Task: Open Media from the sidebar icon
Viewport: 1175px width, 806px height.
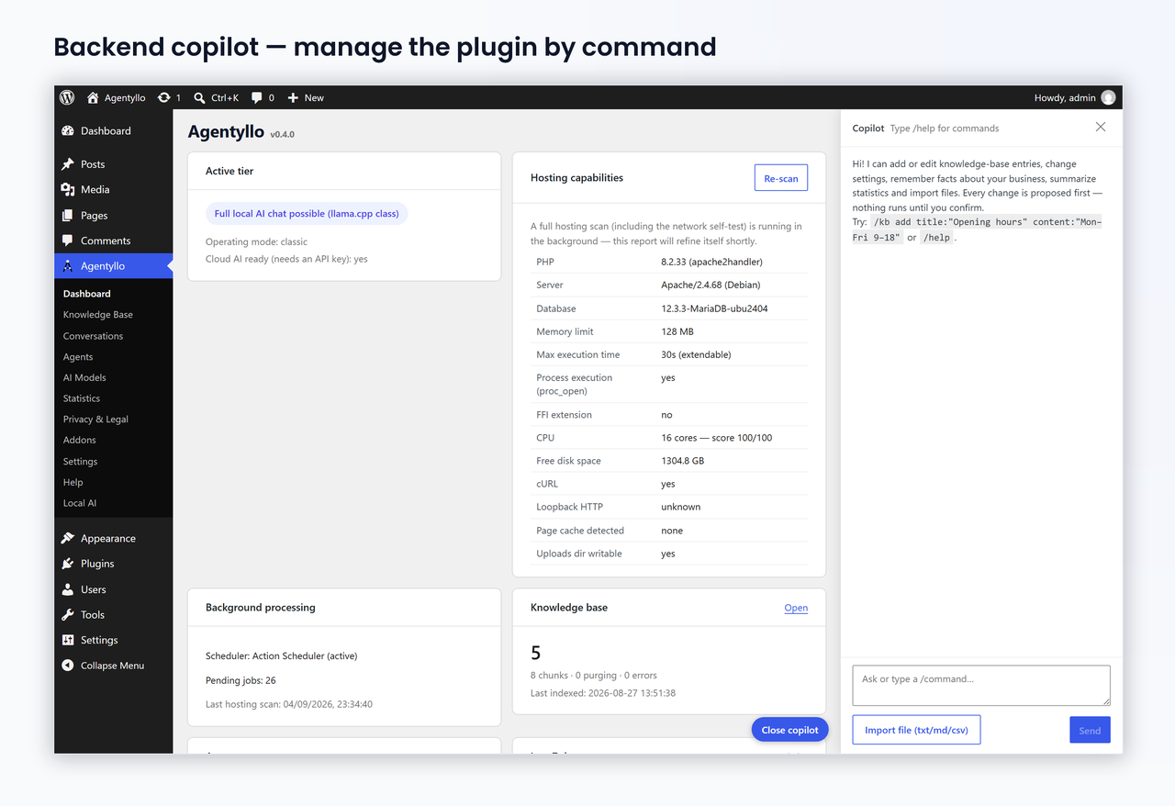Action: (68, 189)
